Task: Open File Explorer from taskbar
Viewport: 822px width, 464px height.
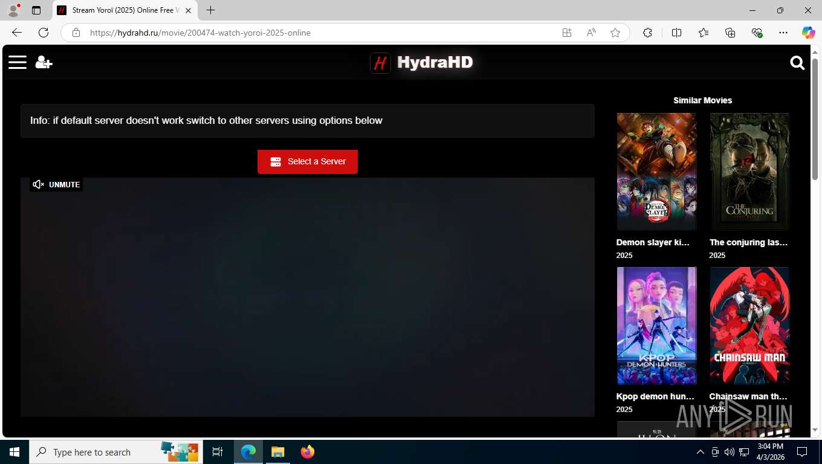Action: [277, 452]
